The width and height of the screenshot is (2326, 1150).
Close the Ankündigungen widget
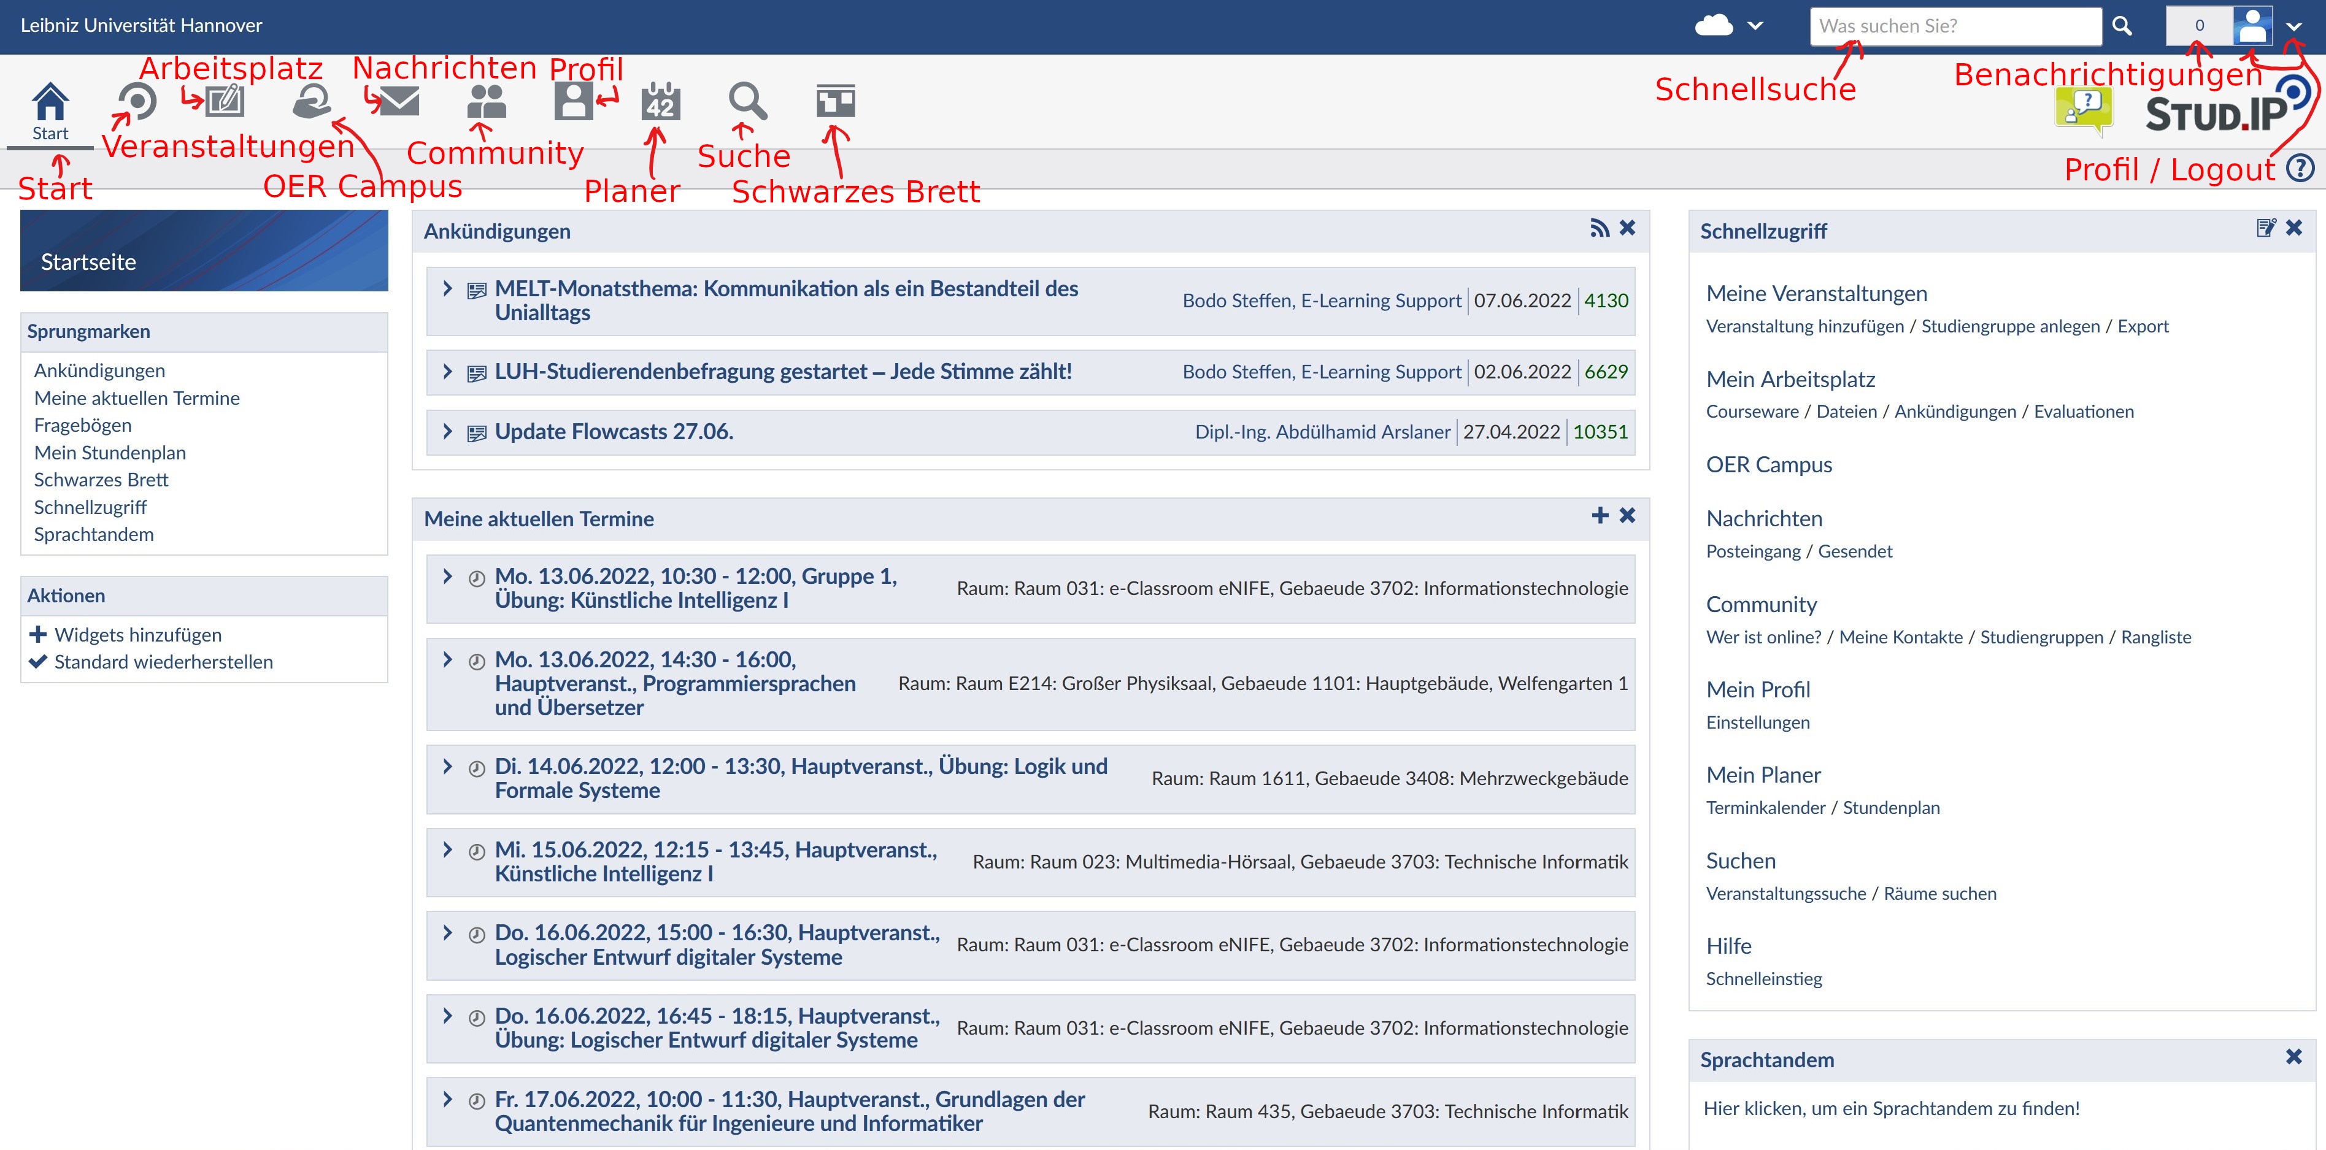[x=1627, y=228]
